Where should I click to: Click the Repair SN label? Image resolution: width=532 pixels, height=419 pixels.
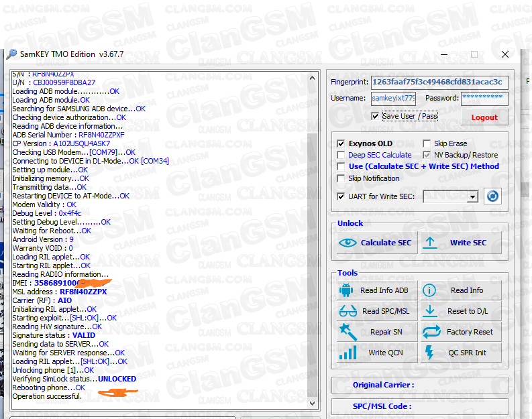point(386,332)
